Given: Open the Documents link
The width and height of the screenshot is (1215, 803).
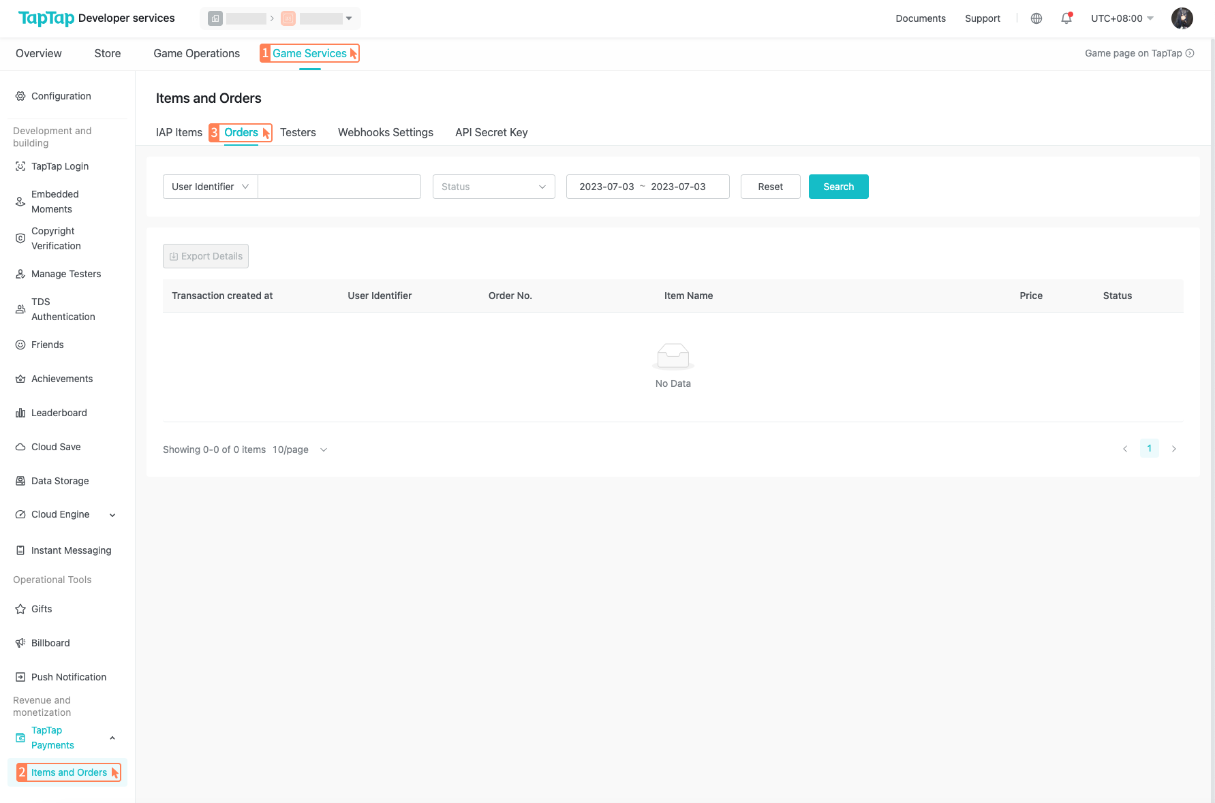Looking at the screenshot, I should click(921, 18).
